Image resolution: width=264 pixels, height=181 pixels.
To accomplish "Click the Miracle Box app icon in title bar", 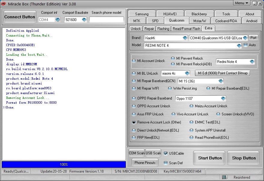I will coord(3,4).
